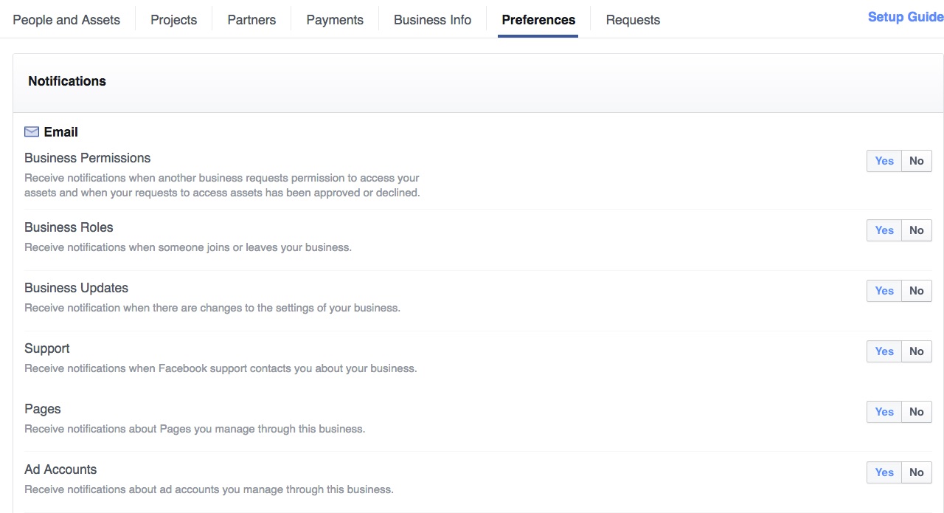Select Yes for Business Roles notifications
The image size is (944, 513).
(884, 230)
